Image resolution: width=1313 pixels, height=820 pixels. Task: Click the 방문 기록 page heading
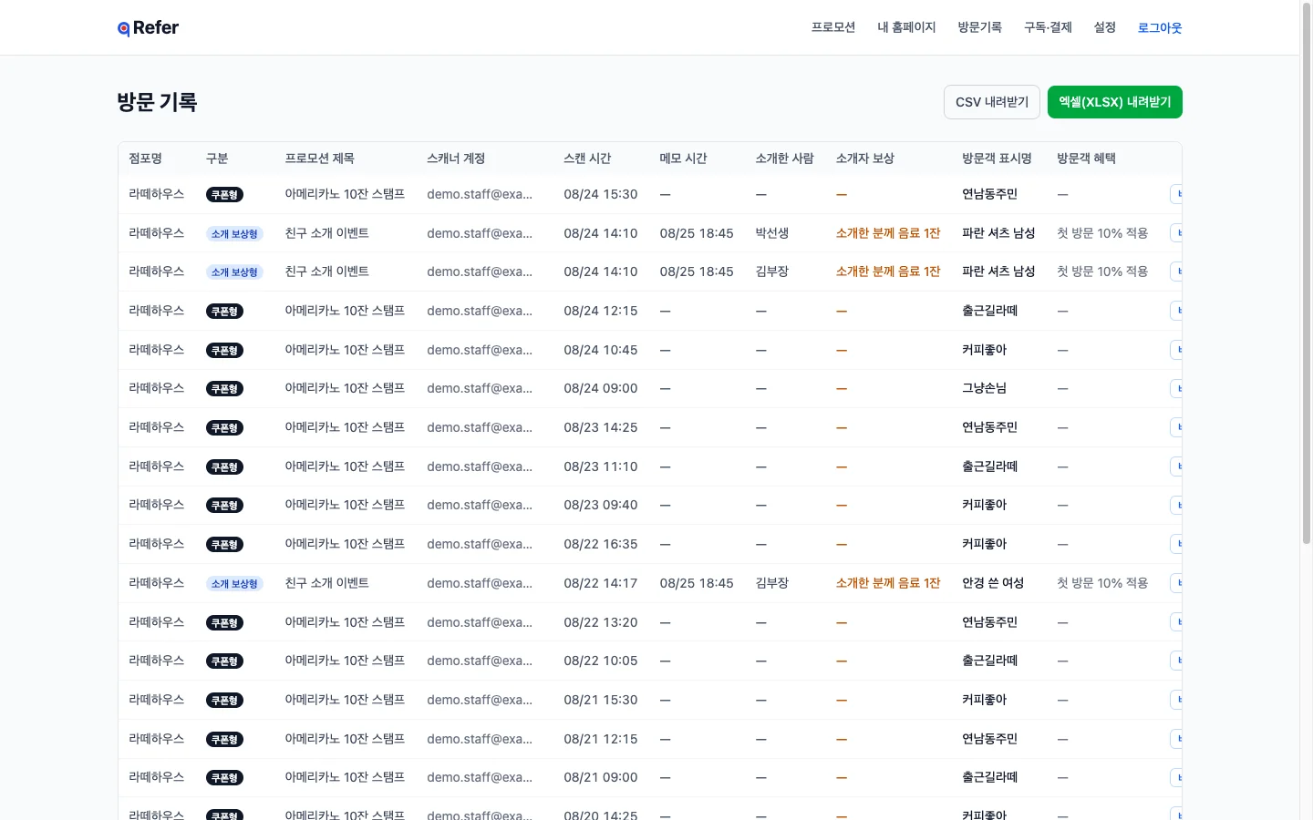[x=157, y=102]
